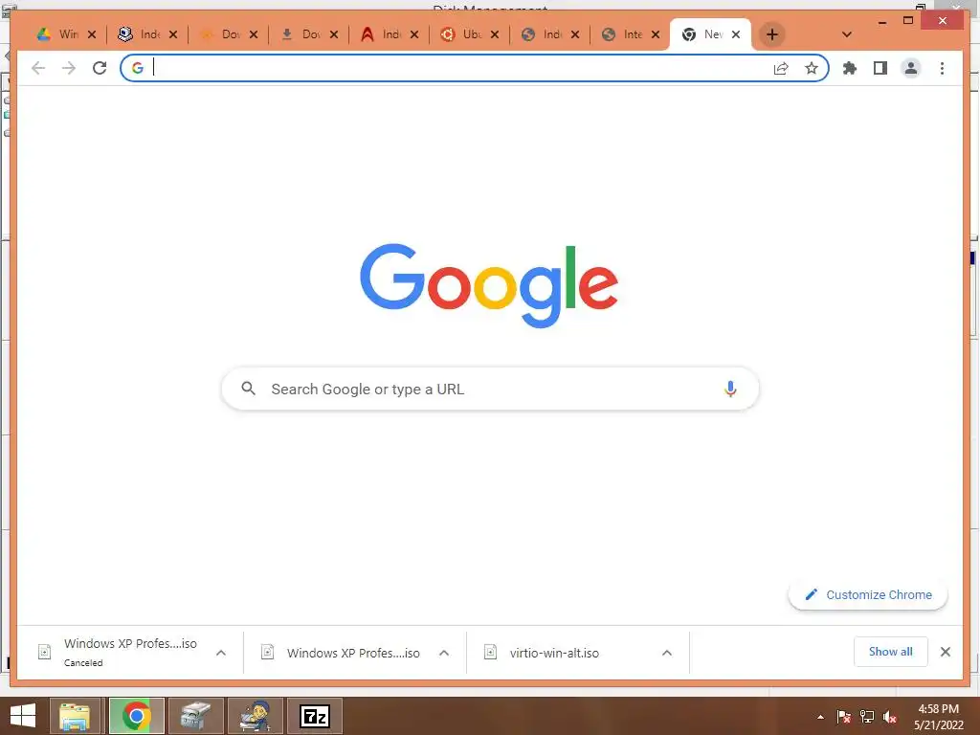Click the muted volume tray icon
The image size is (980, 735).
(x=890, y=717)
